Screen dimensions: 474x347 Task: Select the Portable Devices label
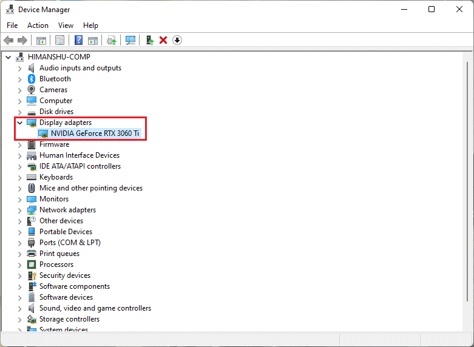66,232
